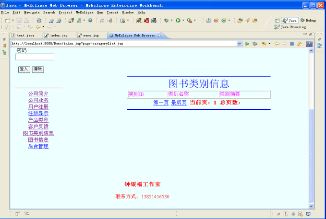Click the Open Type folder icon
The height and width of the screenshot is (219, 326).
pyautogui.click(x=240, y=20)
